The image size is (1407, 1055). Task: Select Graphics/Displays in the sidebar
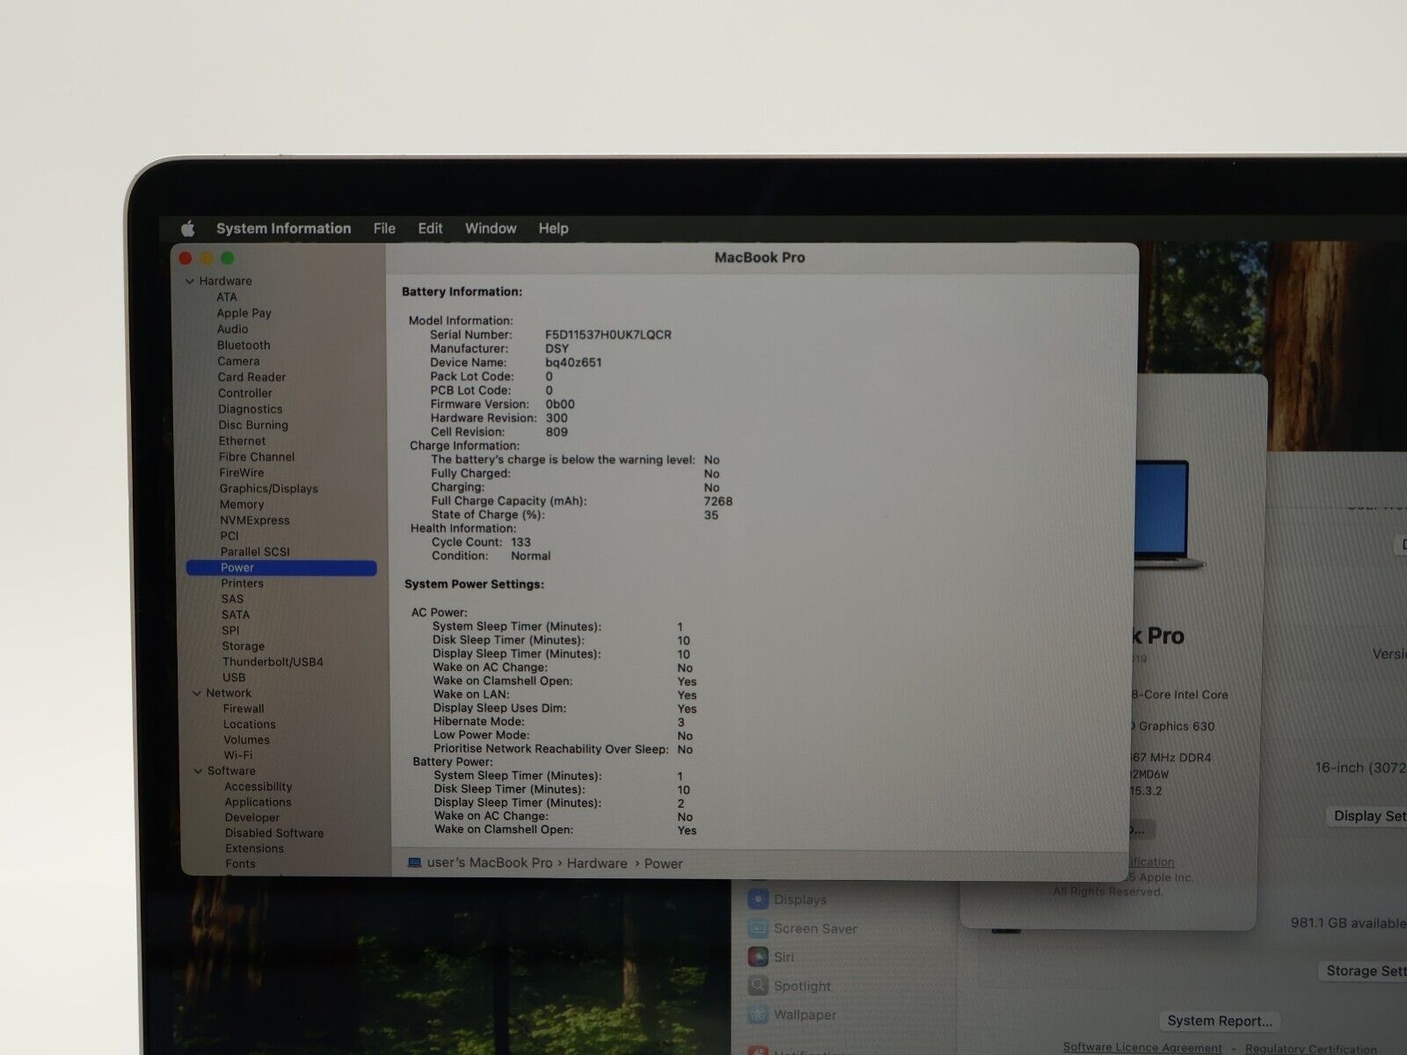point(269,489)
